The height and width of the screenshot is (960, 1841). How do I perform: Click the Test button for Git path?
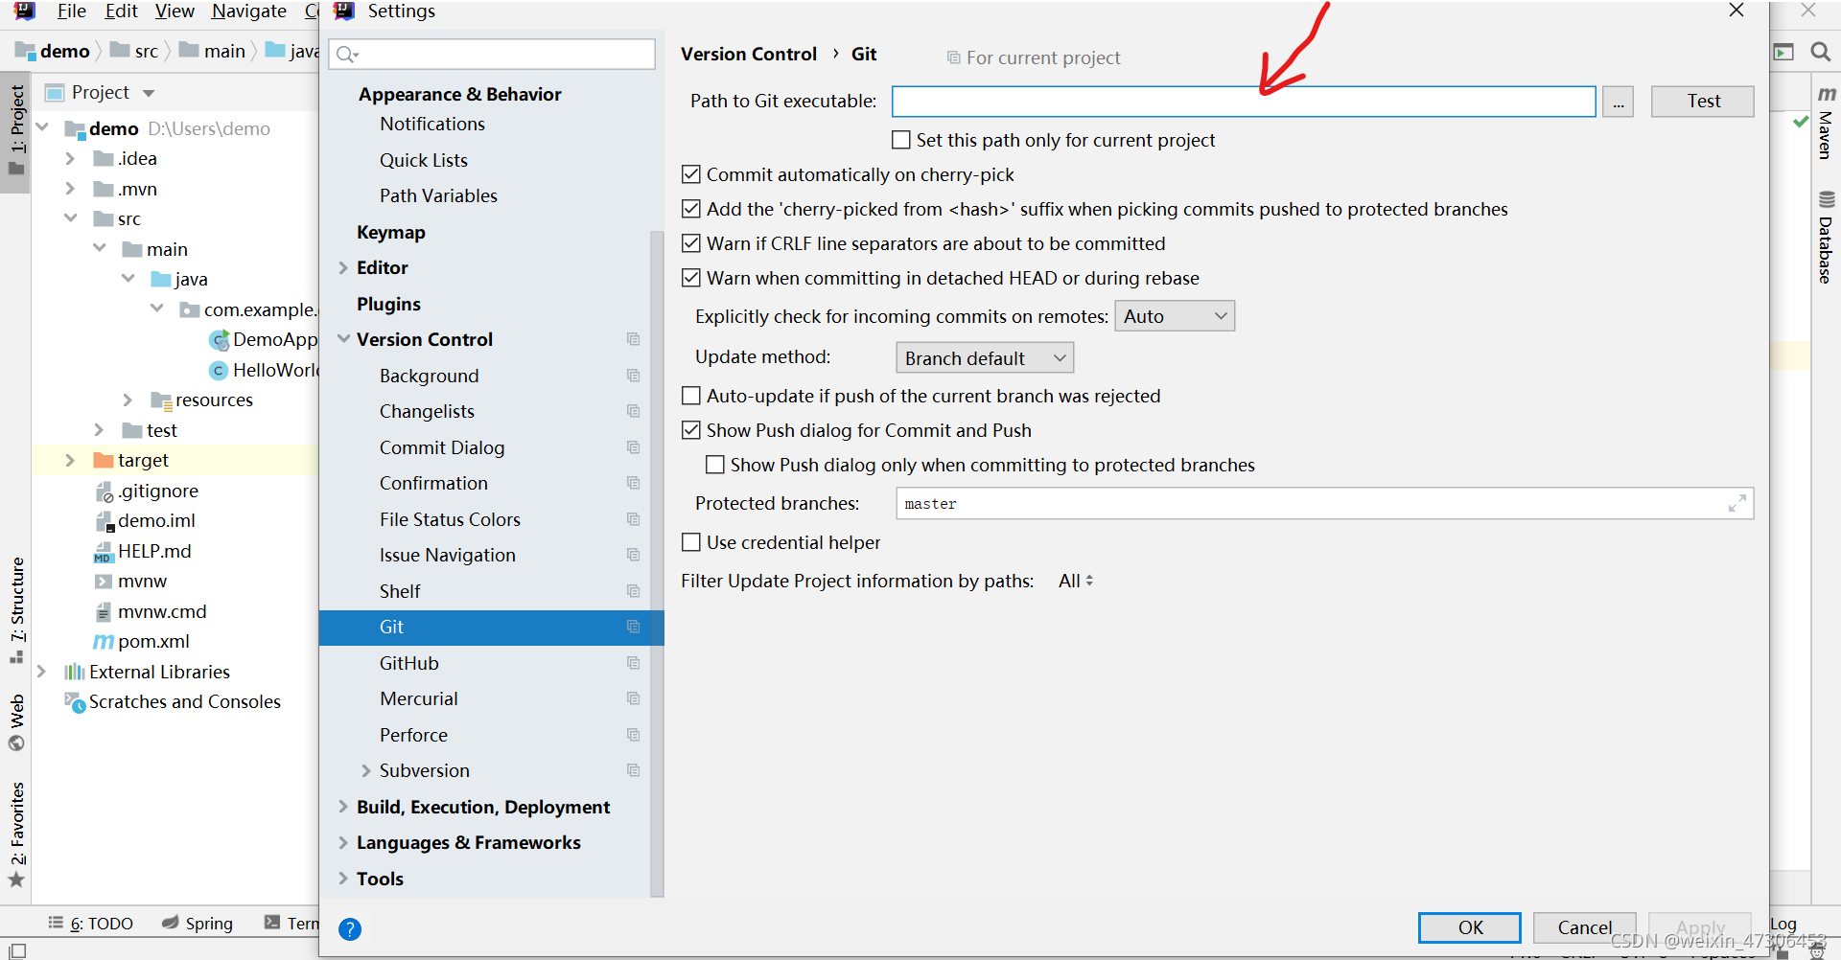1703,102
